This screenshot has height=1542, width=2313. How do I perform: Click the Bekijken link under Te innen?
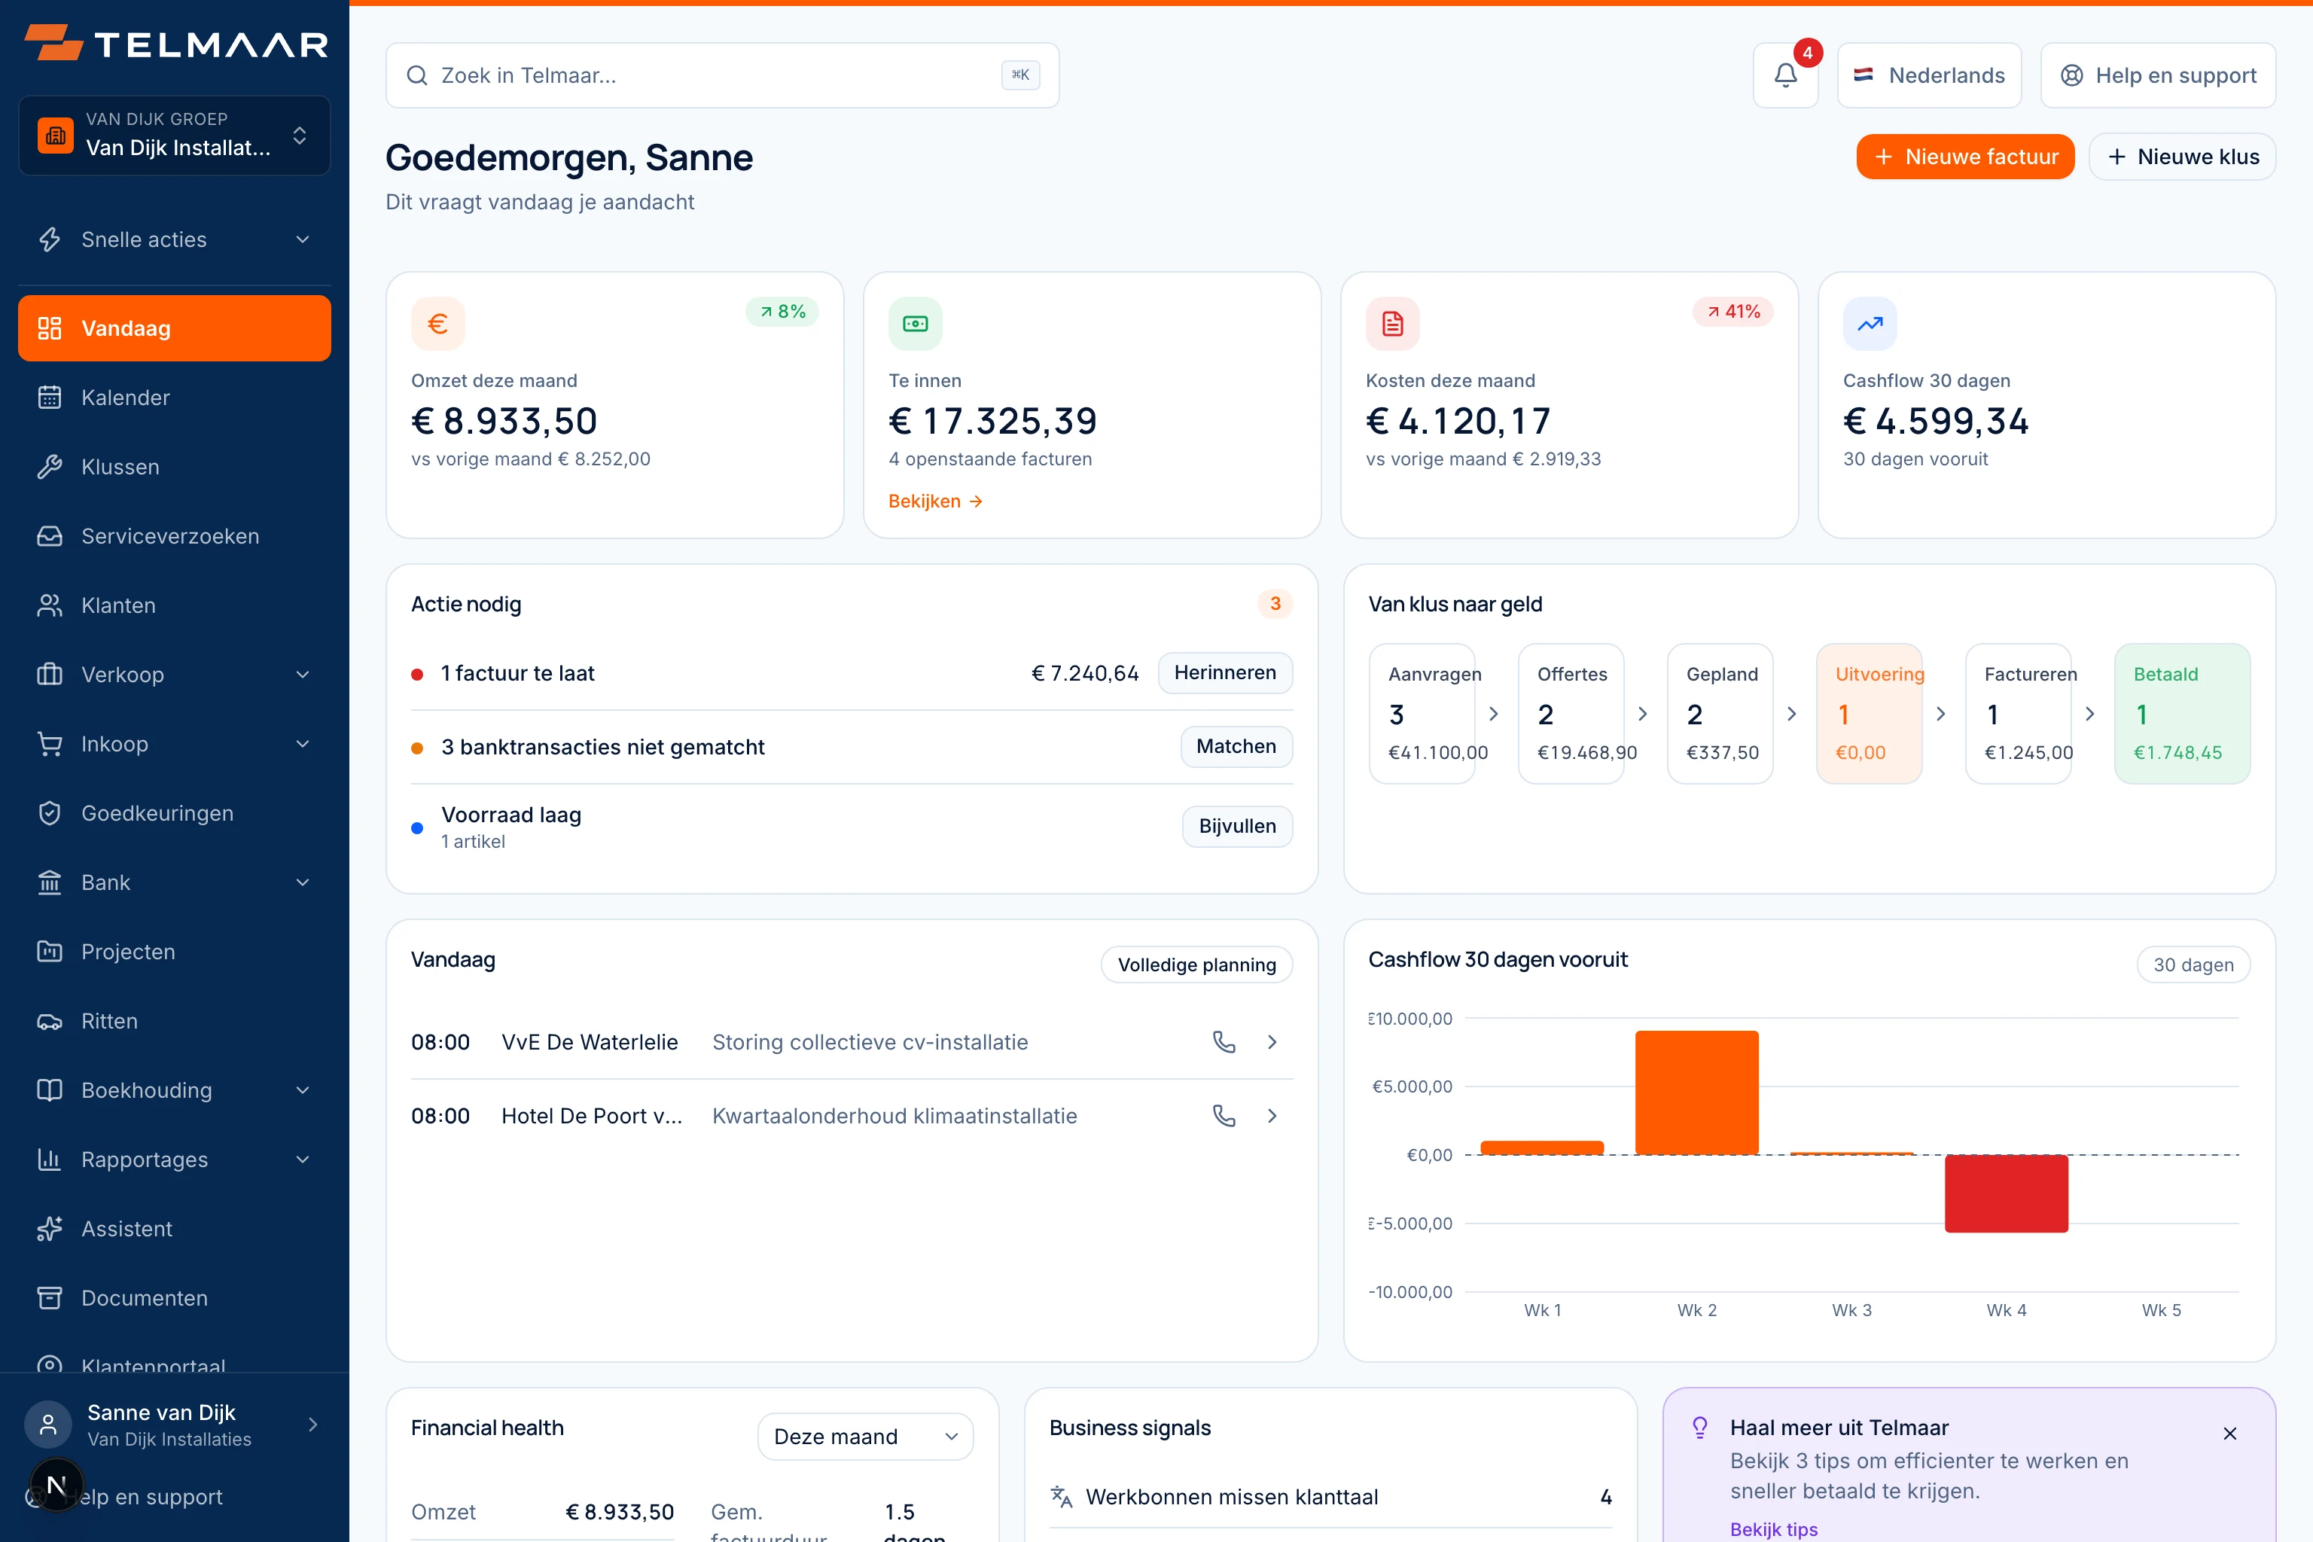pos(935,501)
